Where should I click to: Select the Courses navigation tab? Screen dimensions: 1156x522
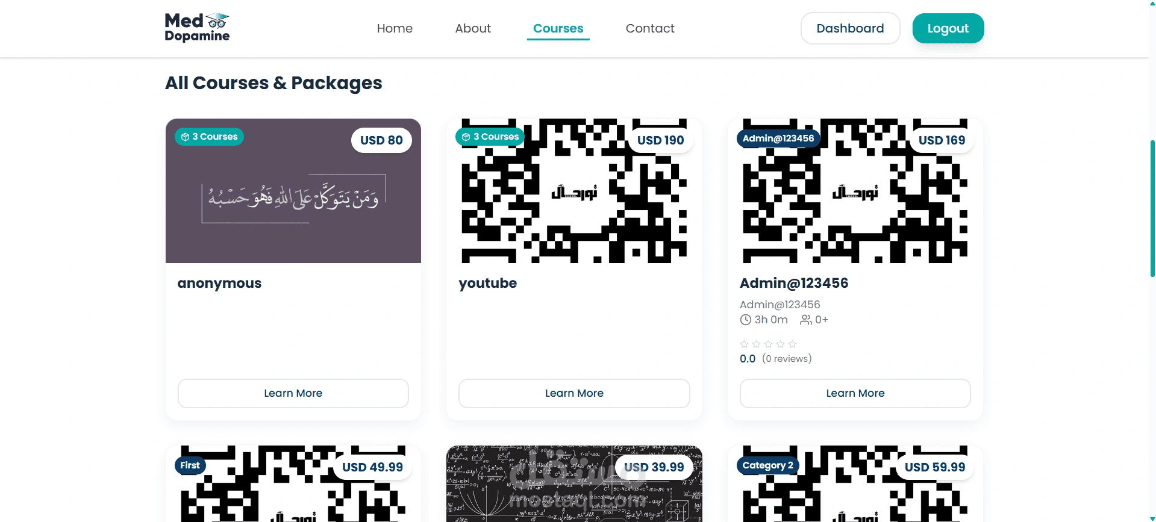[x=558, y=28]
